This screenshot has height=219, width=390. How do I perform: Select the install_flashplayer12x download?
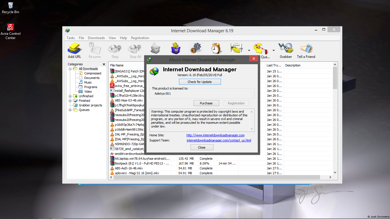pyautogui.click(x=127, y=91)
